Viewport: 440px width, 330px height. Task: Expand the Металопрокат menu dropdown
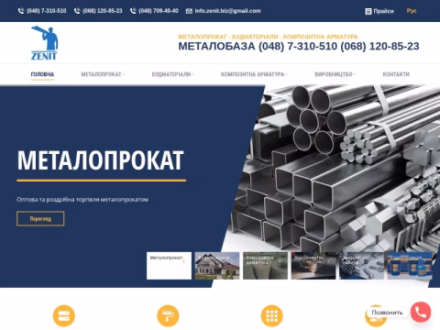103,74
